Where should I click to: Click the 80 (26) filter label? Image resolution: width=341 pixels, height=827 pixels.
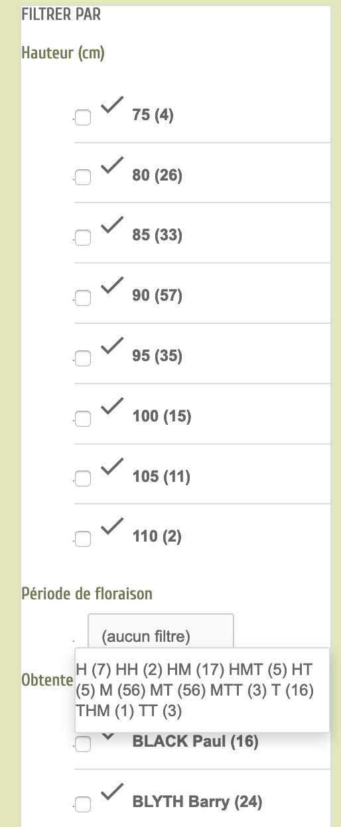(x=157, y=176)
